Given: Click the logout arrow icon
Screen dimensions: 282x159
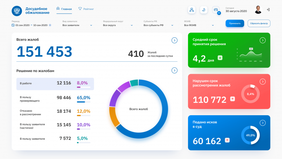Looking at the screenshot, I should click(268, 10).
